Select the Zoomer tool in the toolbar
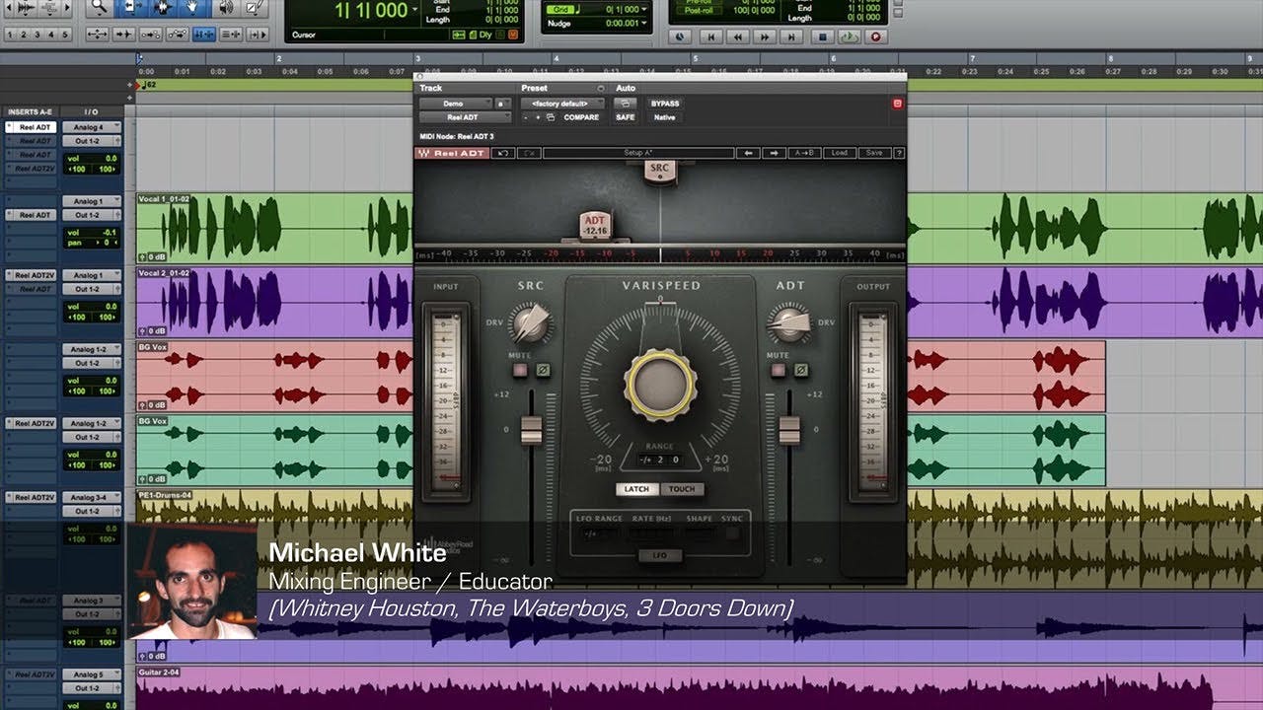Image resolution: width=1263 pixels, height=710 pixels. coord(100,8)
